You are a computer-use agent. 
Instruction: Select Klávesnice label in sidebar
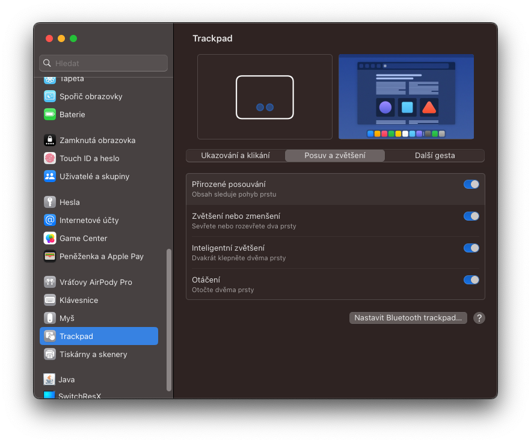(x=79, y=300)
